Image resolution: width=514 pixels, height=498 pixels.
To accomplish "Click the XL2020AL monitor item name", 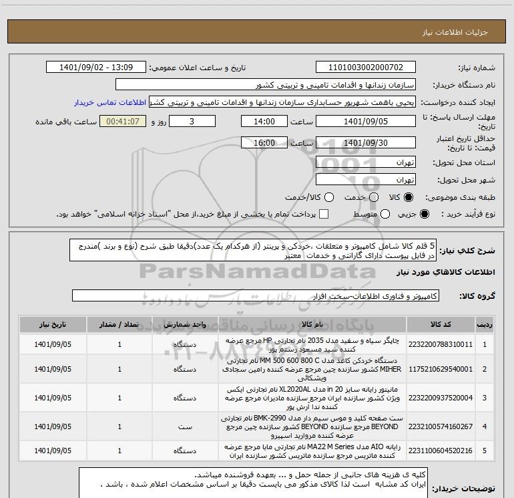I will pos(312,398).
